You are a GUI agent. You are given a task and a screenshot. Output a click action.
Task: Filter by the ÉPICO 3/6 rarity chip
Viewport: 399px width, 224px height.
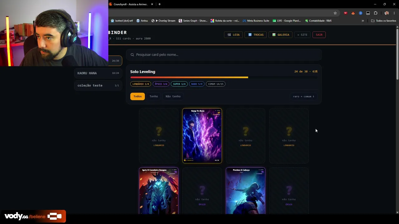coord(161,84)
